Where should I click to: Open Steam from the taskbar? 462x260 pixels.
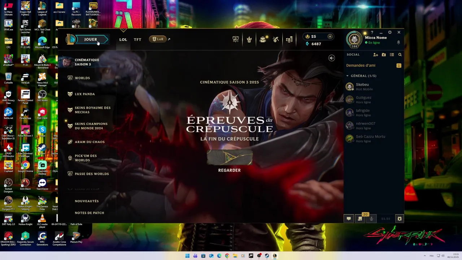coord(267,256)
